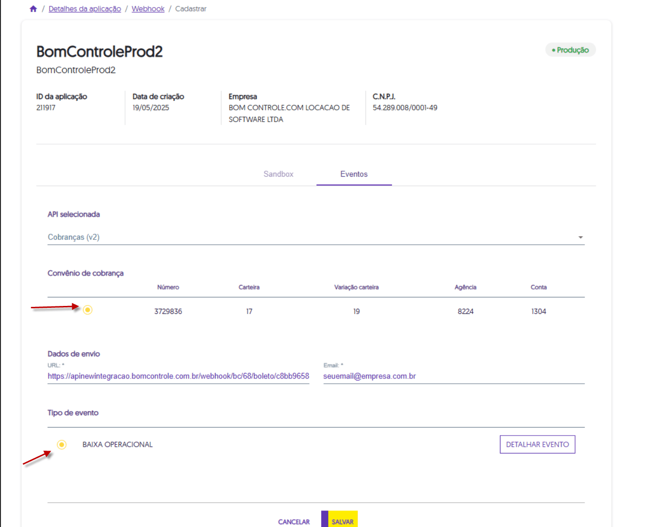Click creation date 19/05/2025

(x=150, y=107)
